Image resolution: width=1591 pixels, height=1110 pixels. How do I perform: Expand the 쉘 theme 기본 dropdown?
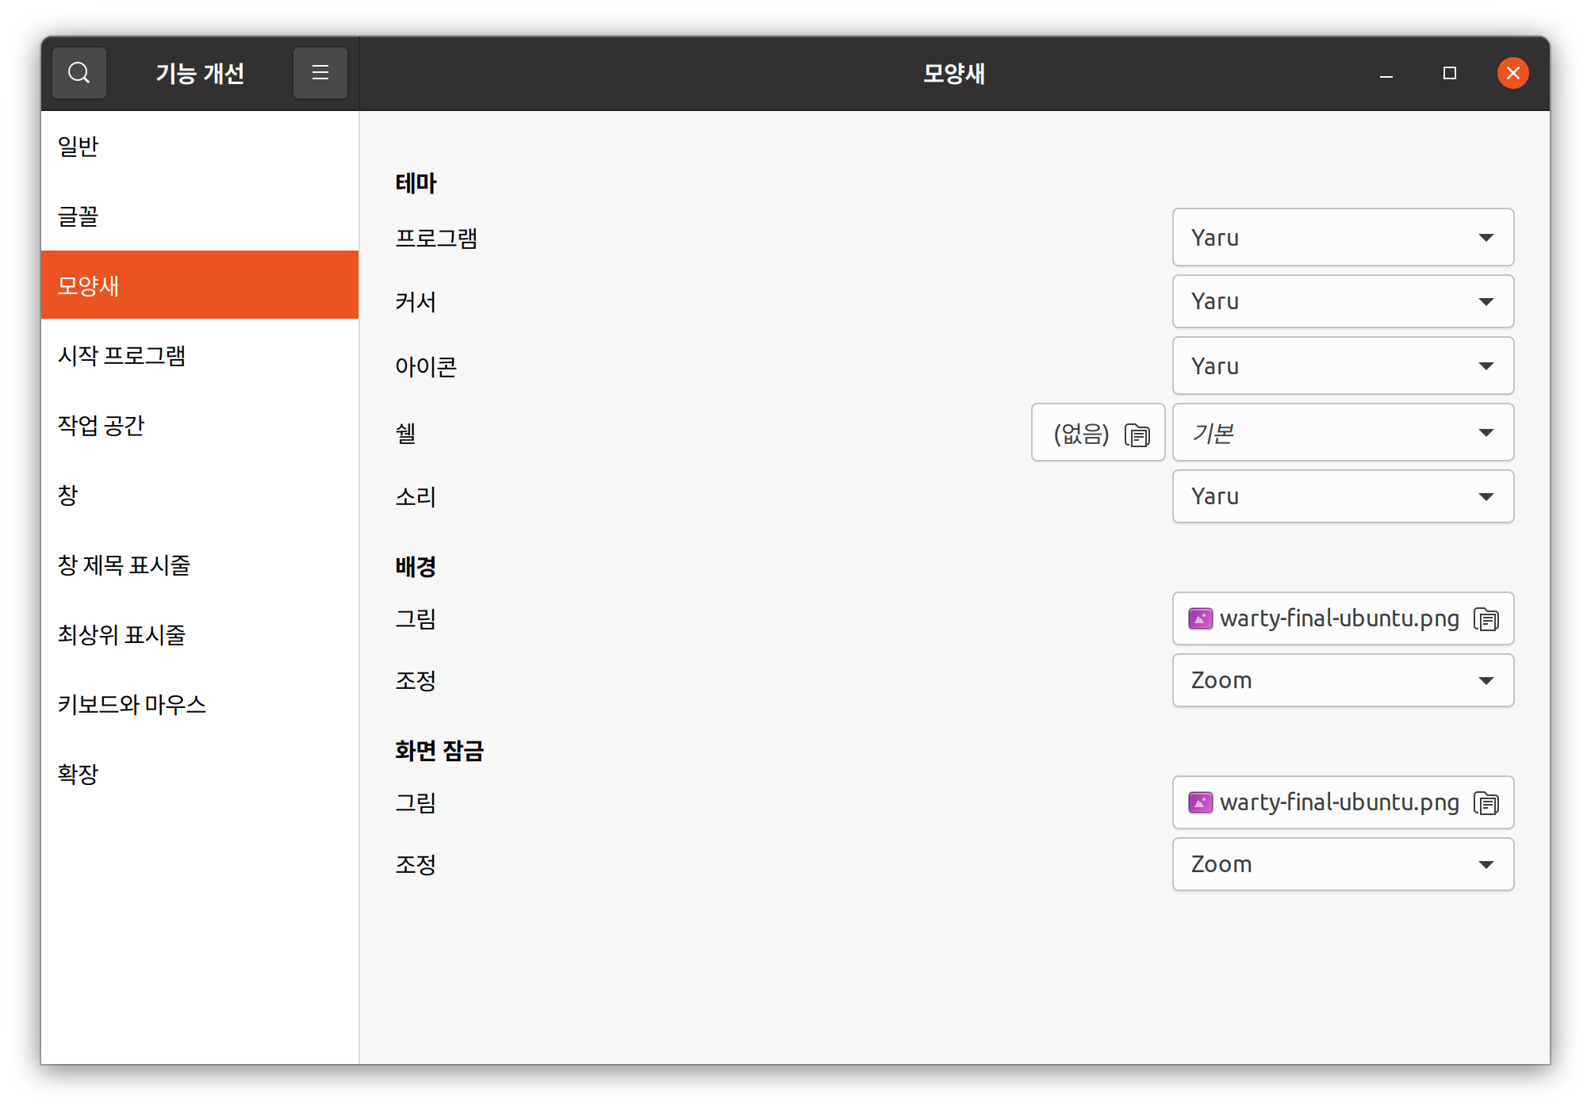[x=1342, y=432]
